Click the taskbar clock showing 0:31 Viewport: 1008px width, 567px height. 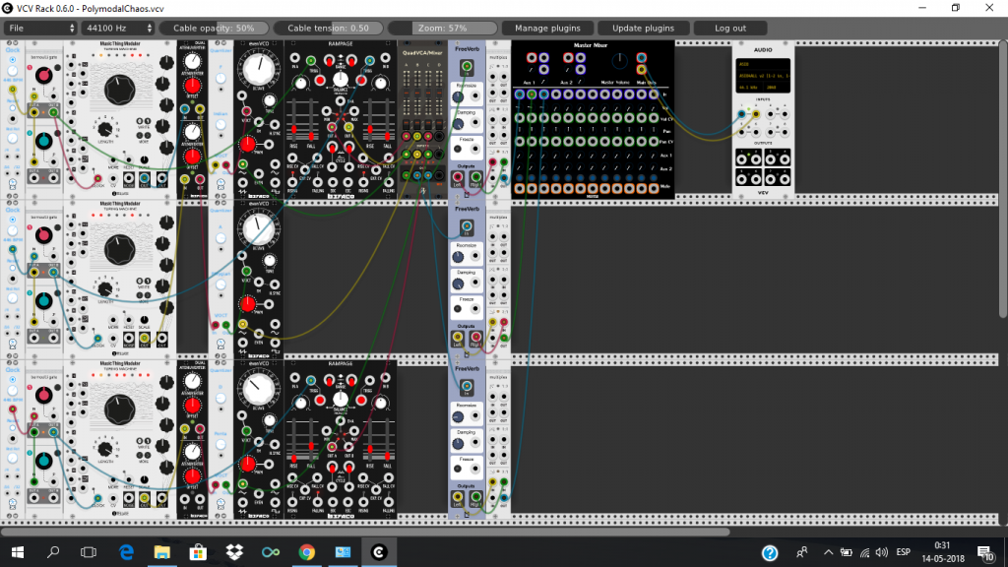(x=943, y=552)
